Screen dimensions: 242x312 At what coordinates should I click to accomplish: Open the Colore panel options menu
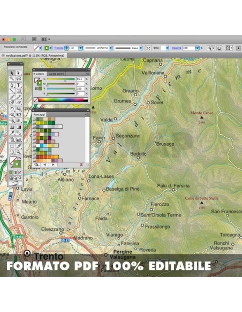tap(87, 74)
